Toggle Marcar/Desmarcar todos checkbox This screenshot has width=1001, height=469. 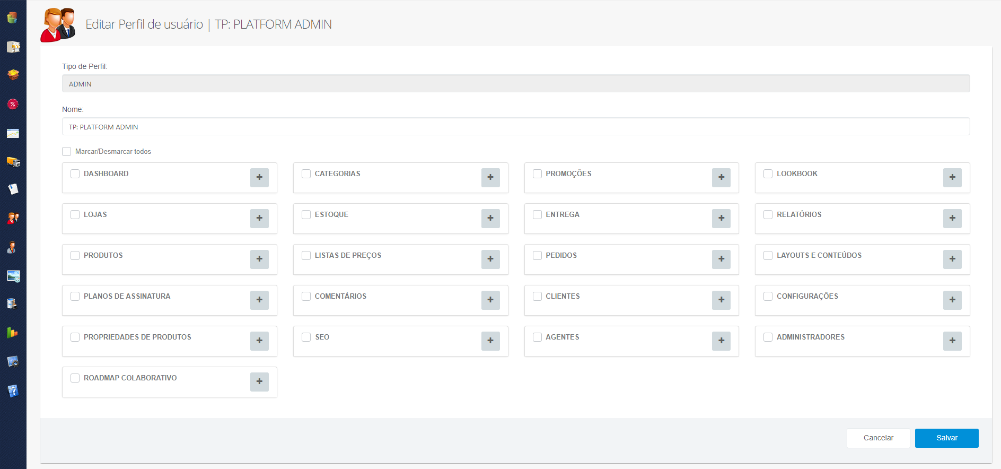pyautogui.click(x=67, y=152)
